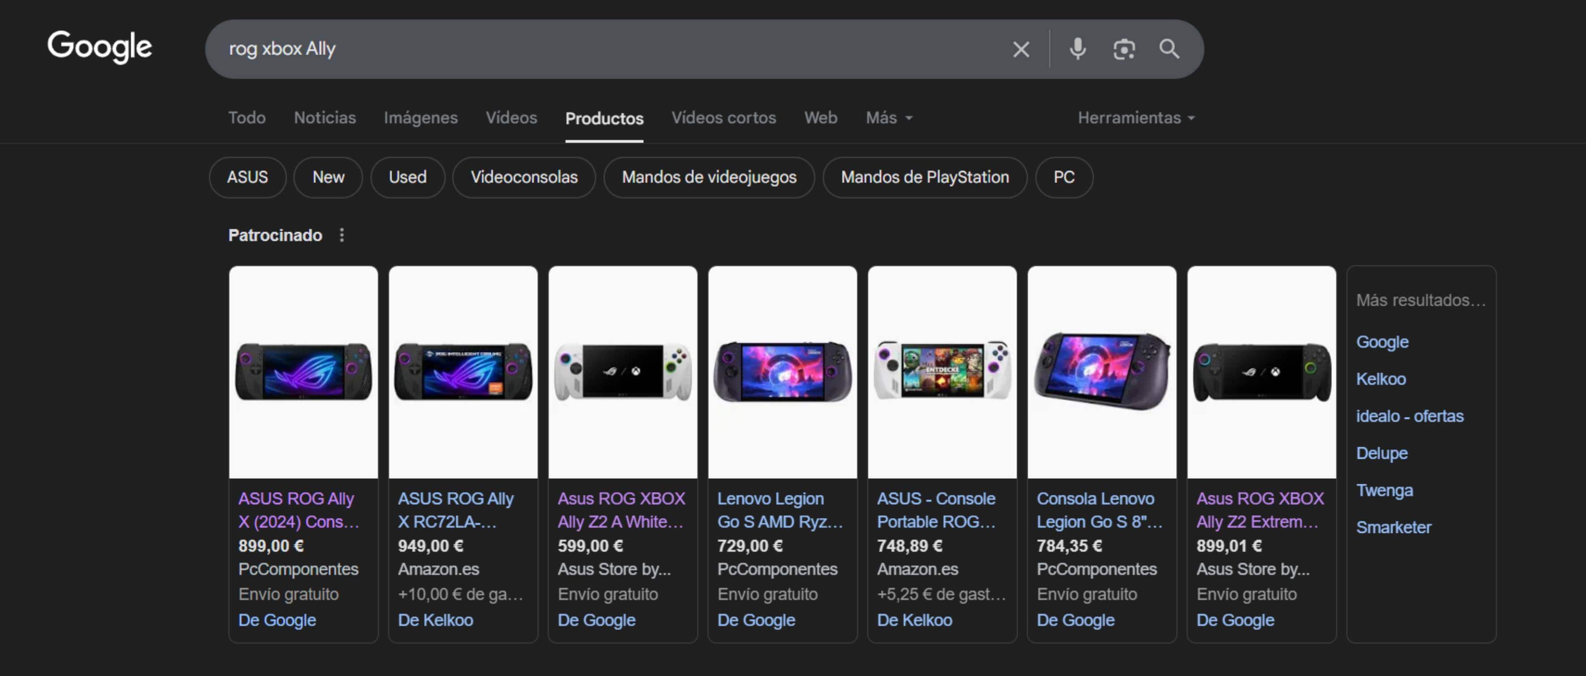Viewport: 1586px width, 676px height.
Task: Filter by Mandos de PlayStation chip
Action: point(925,177)
